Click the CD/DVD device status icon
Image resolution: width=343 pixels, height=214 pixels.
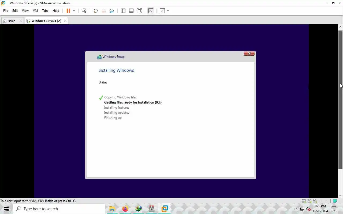click(310, 201)
